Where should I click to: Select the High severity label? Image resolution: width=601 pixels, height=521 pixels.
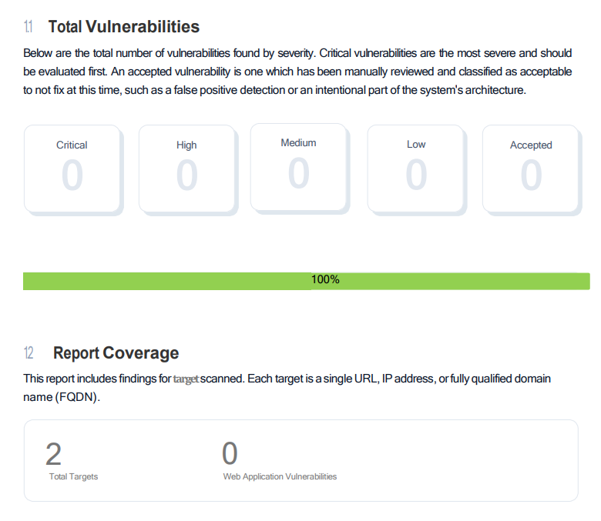[186, 145]
